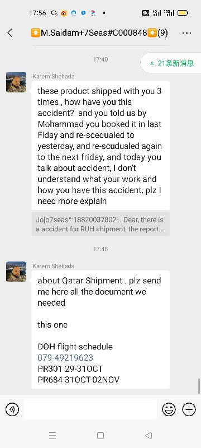Open the emoji picker smiley icon

(169, 409)
